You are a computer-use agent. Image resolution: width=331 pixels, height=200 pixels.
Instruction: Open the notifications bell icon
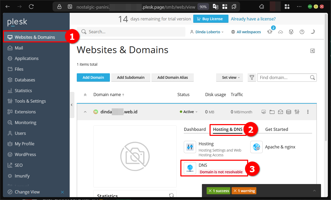[270, 32]
